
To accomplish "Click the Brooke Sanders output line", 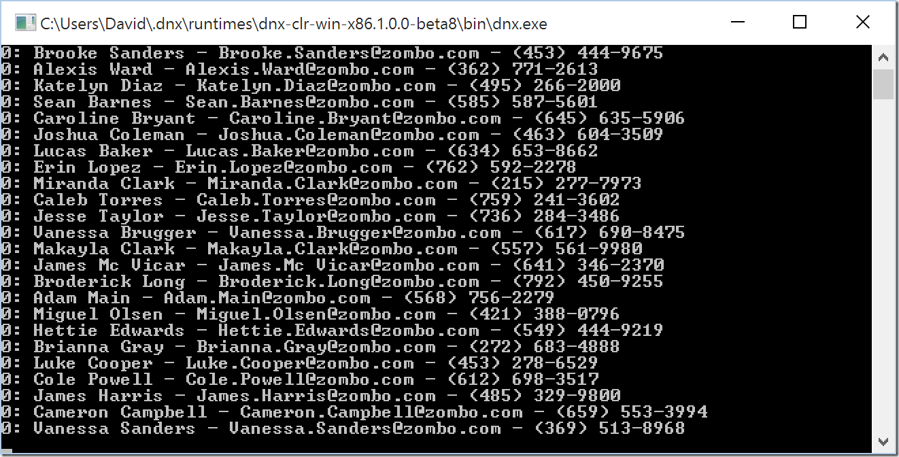I will 332,53.
